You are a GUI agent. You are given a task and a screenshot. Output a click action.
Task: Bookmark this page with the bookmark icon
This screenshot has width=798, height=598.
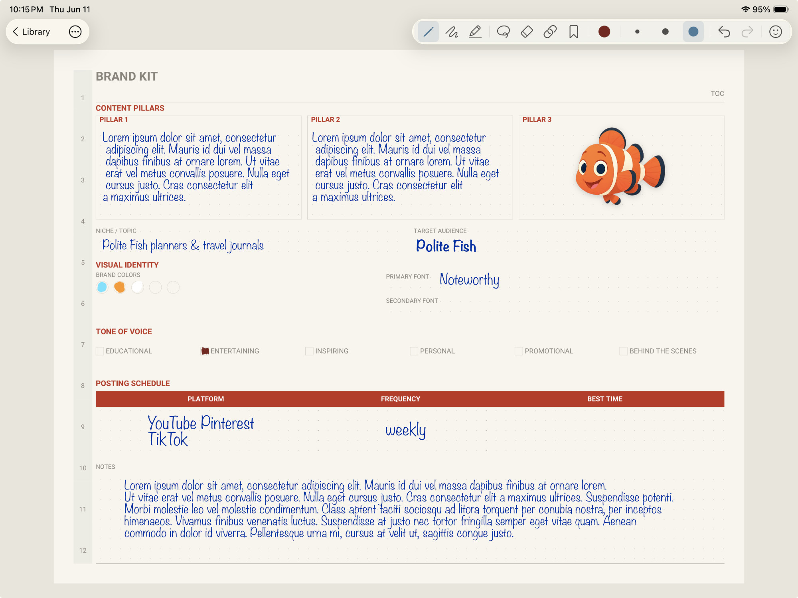[x=574, y=32]
